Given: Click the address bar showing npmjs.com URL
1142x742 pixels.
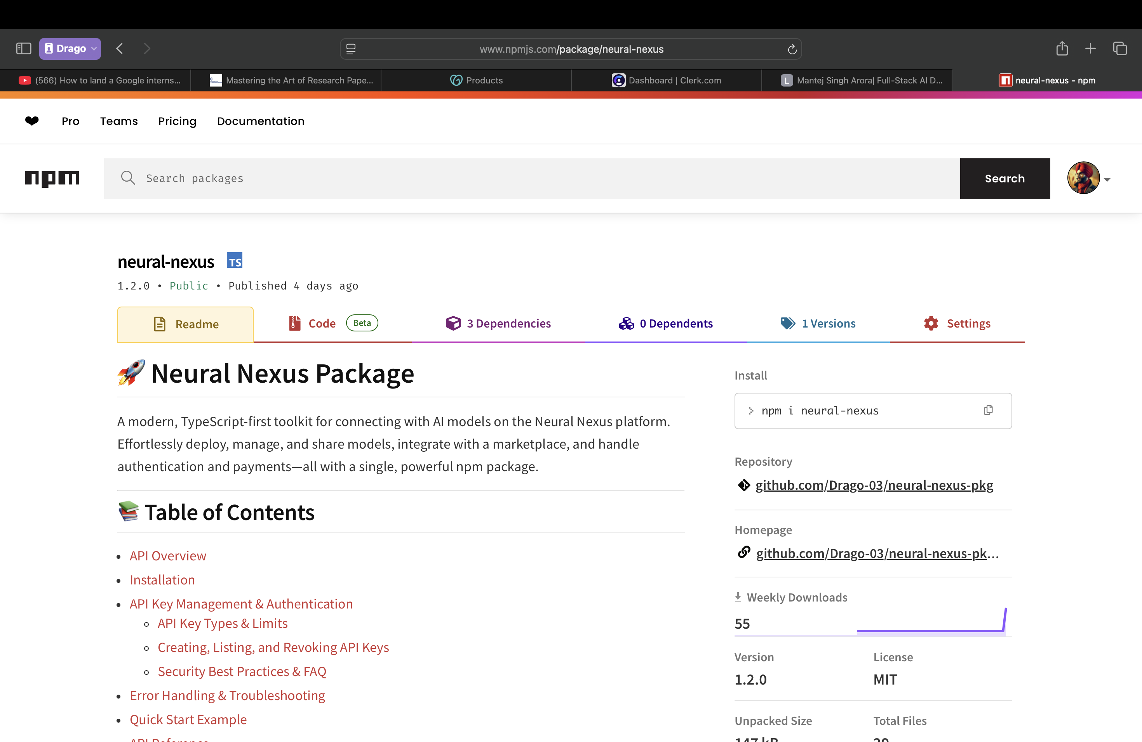Looking at the screenshot, I should pos(571,49).
